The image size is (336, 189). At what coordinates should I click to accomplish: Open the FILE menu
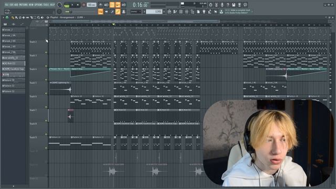tap(6, 5)
